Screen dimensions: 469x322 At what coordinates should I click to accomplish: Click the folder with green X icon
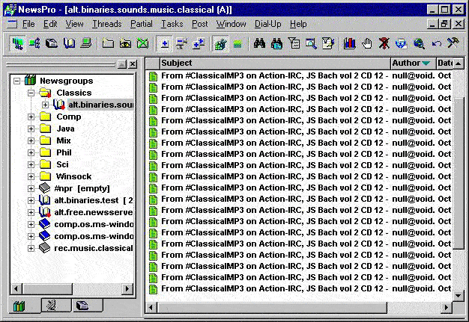pos(142,44)
